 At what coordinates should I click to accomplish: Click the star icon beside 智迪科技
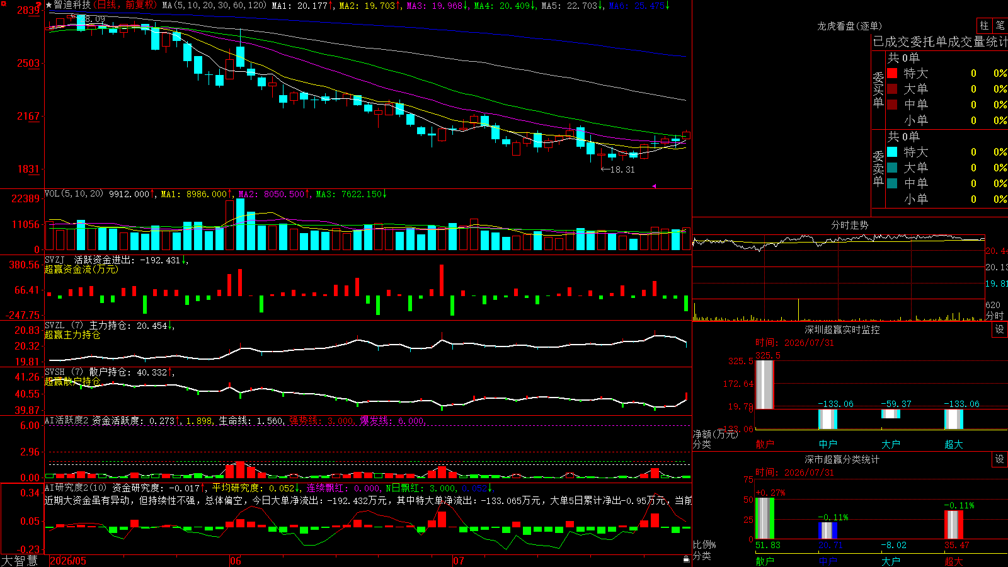tap(49, 5)
